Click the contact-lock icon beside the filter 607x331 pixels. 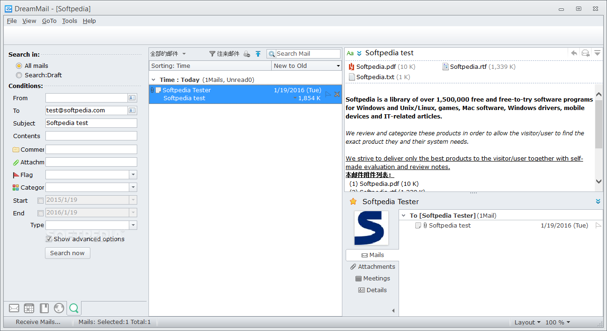point(247,54)
